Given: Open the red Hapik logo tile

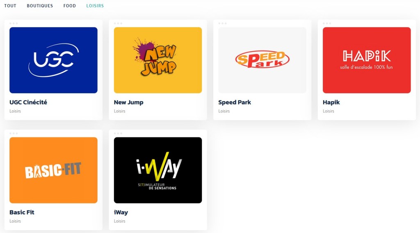Looking at the screenshot, I should click(367, 60).
